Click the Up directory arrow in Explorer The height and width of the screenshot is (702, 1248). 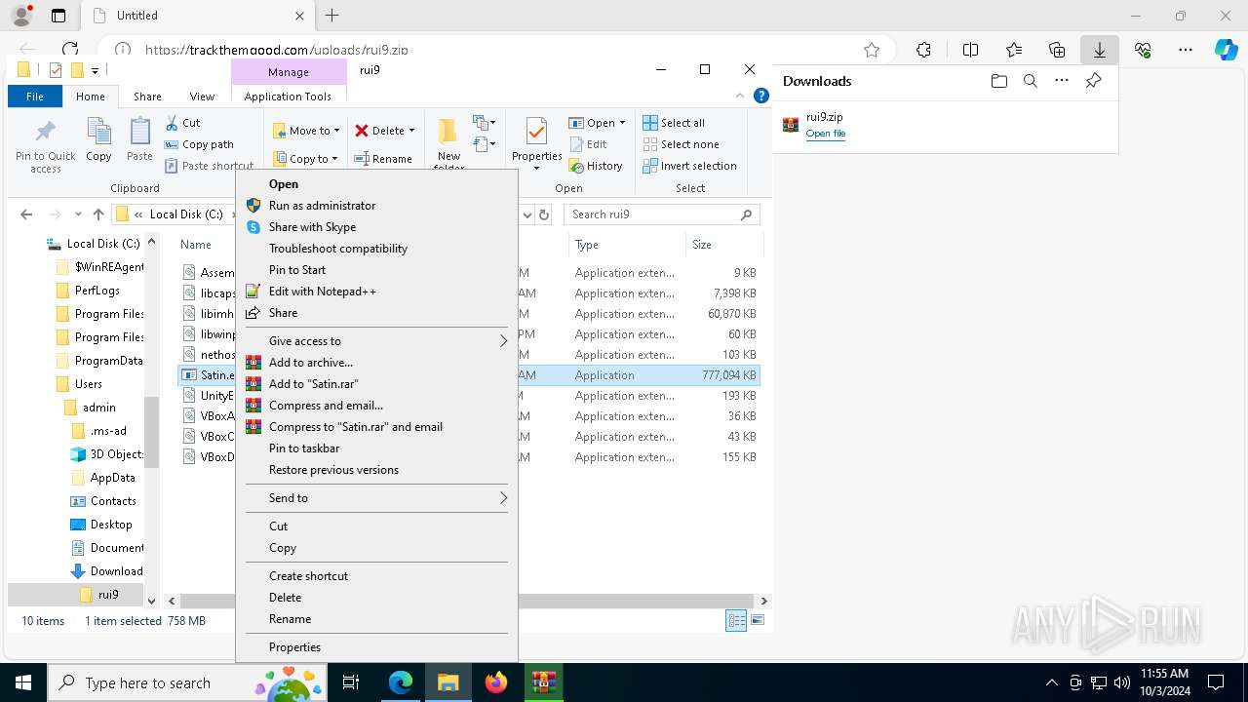pos(97,214)
